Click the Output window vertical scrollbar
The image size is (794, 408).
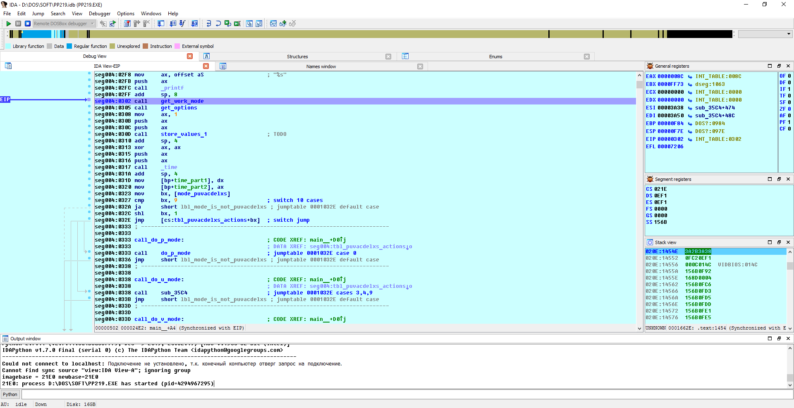[x=790, y=366]
